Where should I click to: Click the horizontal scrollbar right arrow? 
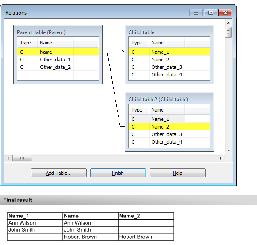click(x=221, y=158)
